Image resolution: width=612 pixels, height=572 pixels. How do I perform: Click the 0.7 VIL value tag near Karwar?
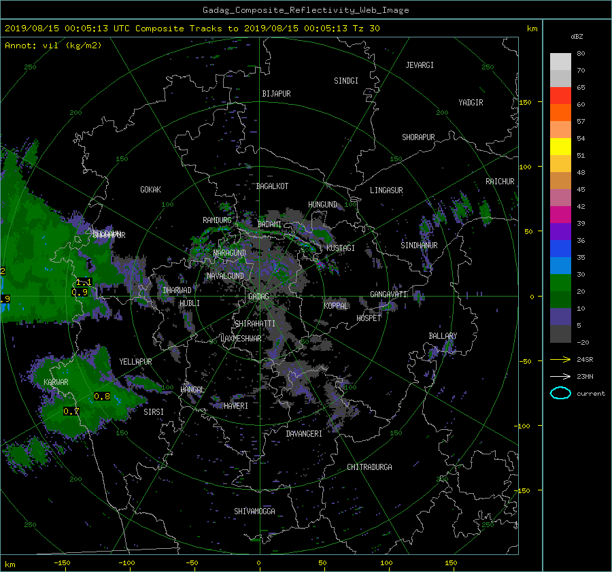coord(71,411)
